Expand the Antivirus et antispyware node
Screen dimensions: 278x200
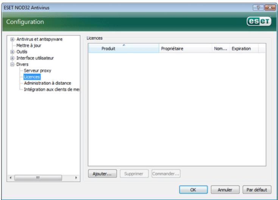coord(12,39)
